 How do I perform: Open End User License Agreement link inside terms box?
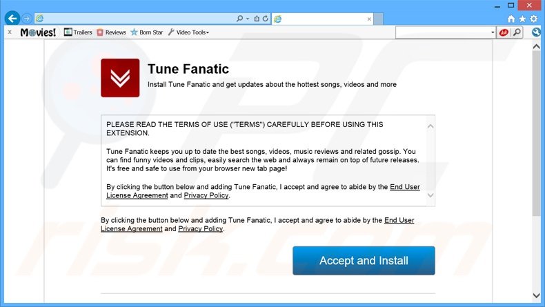point(263,191)
